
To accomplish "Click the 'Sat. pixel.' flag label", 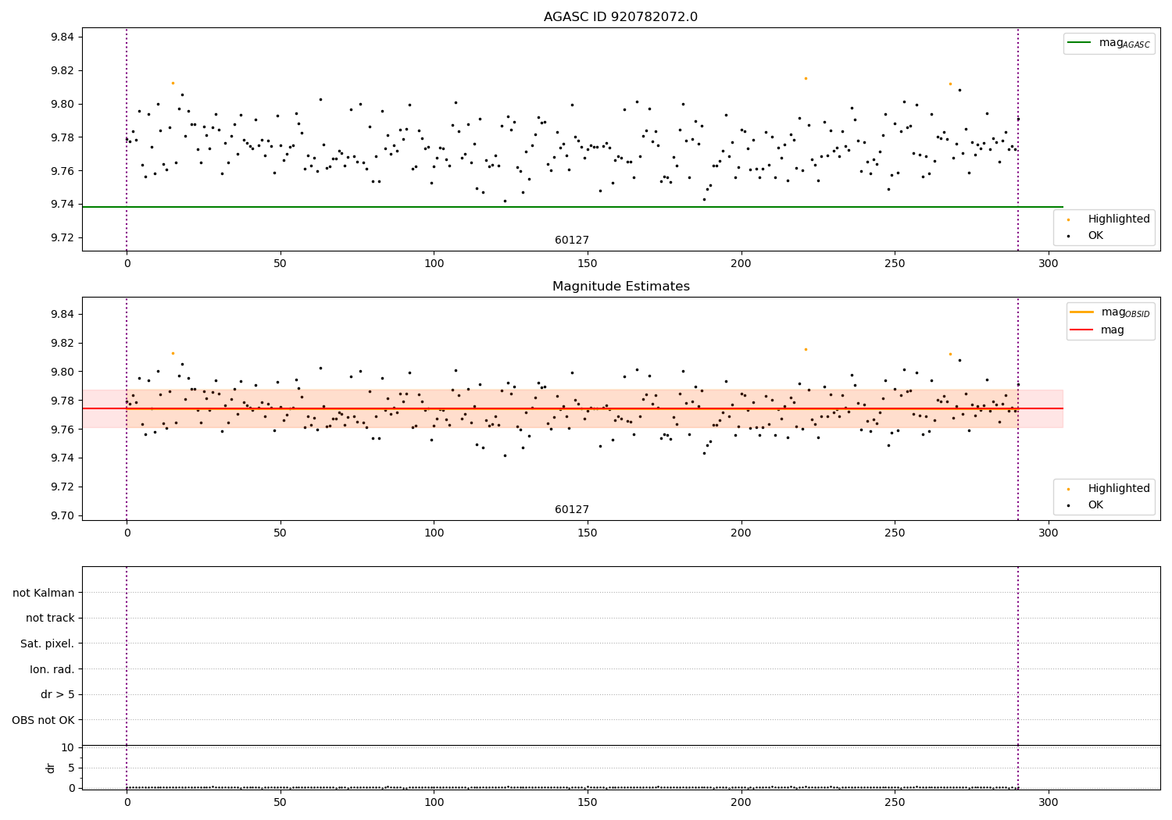I will [48, 644].
